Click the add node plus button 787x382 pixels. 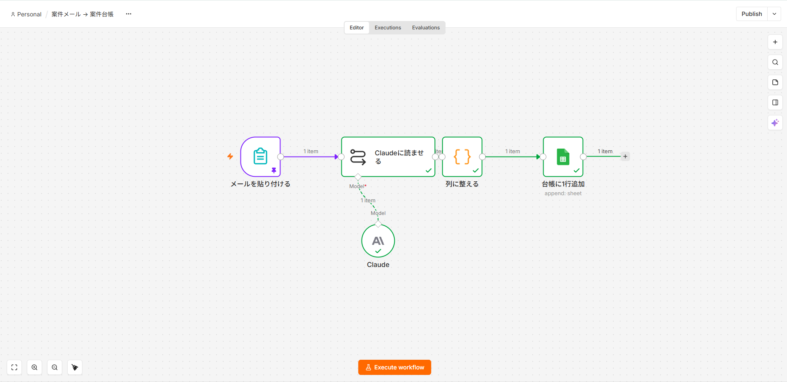775,42
